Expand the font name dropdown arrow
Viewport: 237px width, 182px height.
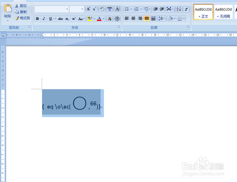click(x=67, y=9)
